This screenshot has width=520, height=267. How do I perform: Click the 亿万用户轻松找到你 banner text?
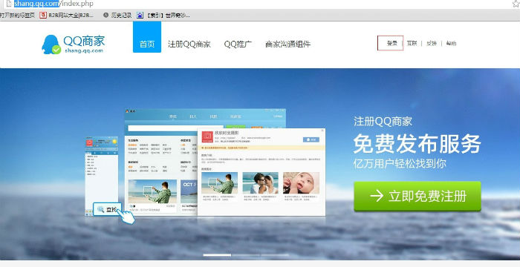pyautogui.click(x=400, y=164)
